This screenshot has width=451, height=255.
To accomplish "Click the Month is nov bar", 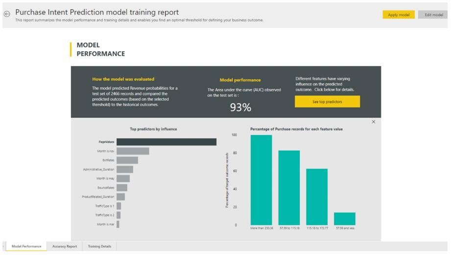I will [133, 151].
